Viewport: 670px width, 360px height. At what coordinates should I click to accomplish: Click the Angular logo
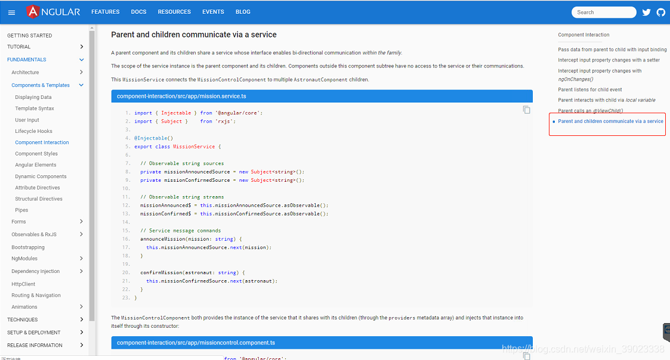coord(53,11)
